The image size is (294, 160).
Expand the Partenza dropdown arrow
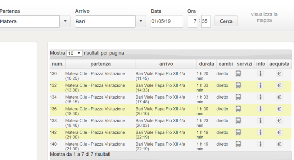tap(65, 21)
